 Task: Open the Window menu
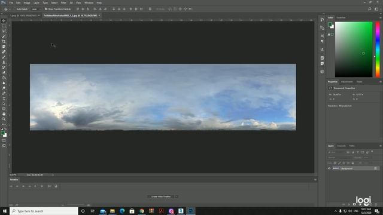click(89, 2)
